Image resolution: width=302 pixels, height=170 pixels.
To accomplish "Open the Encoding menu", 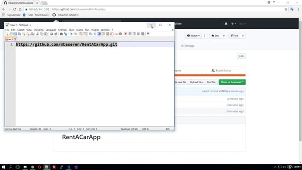I will (x=39, y=30).
